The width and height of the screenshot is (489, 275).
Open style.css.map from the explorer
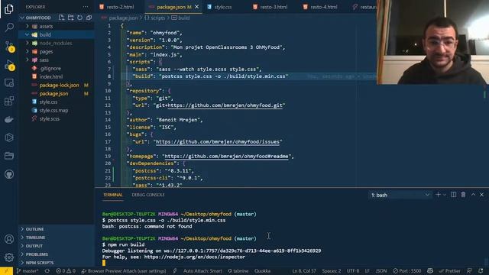(53, 110)
